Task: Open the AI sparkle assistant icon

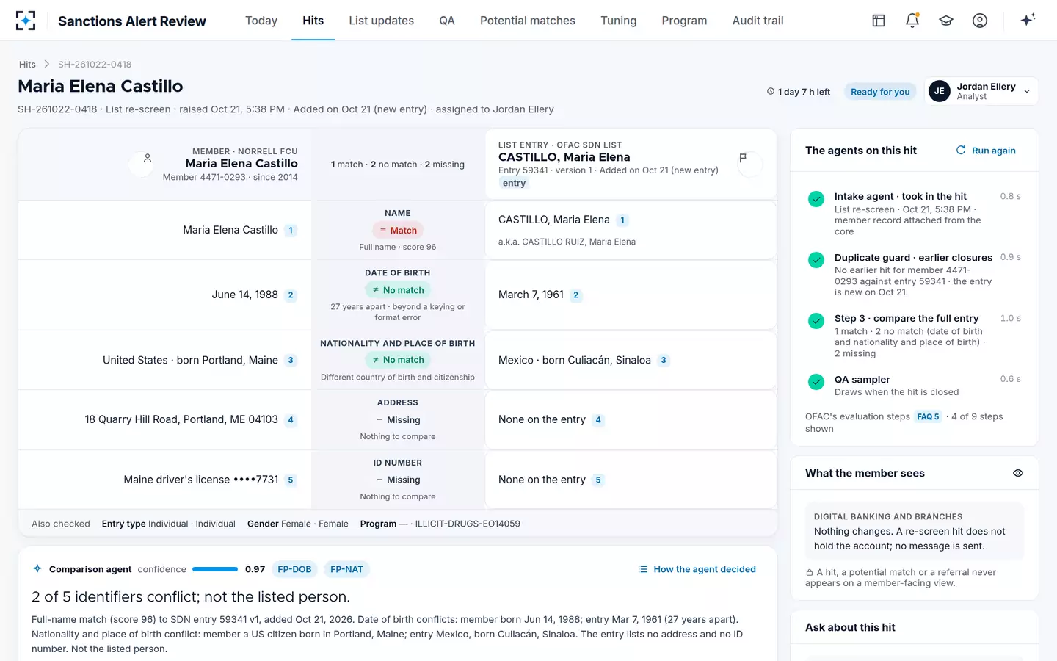Action: coord(1028,20)
